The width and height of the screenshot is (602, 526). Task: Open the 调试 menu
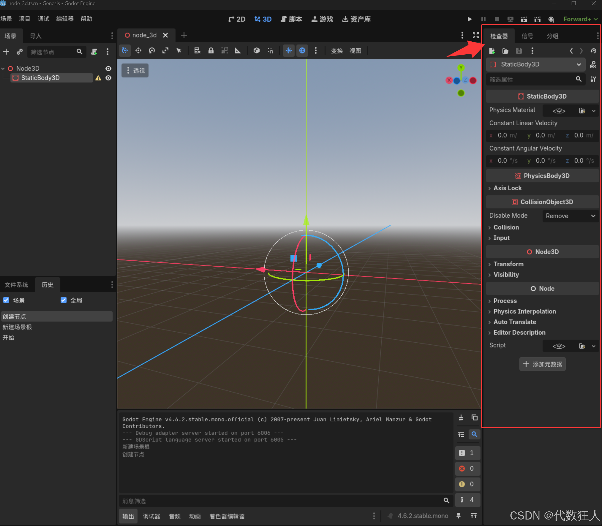coord(43,19)
